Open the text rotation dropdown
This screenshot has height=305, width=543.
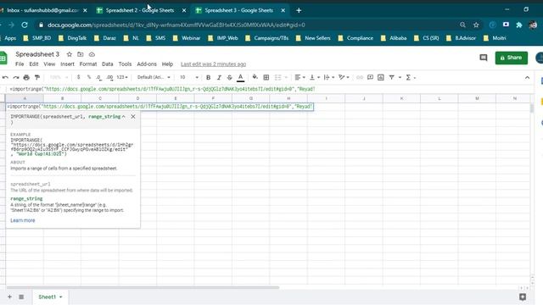pos(344,77)
